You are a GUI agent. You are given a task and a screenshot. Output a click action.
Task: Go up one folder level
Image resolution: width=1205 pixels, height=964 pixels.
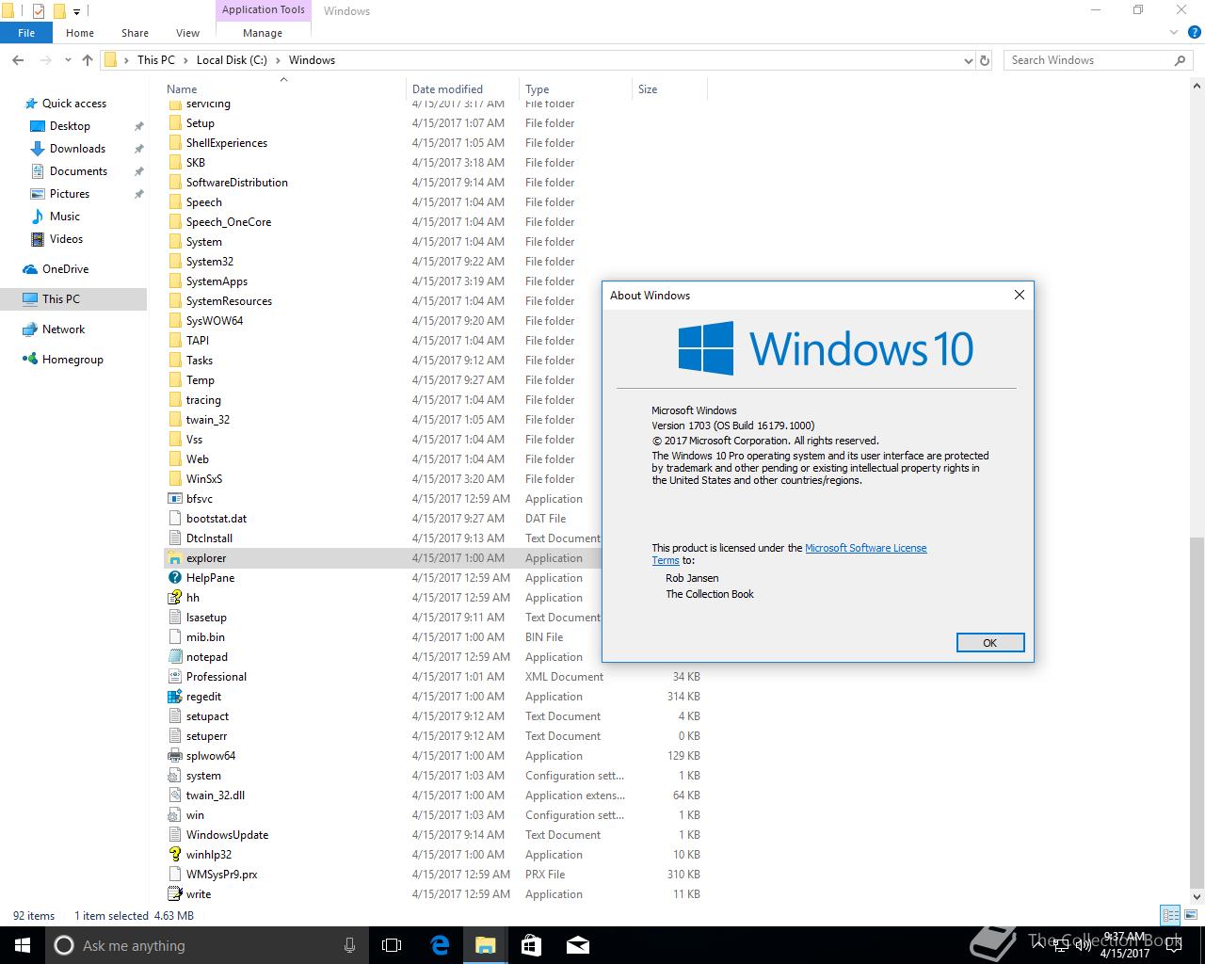88,60
